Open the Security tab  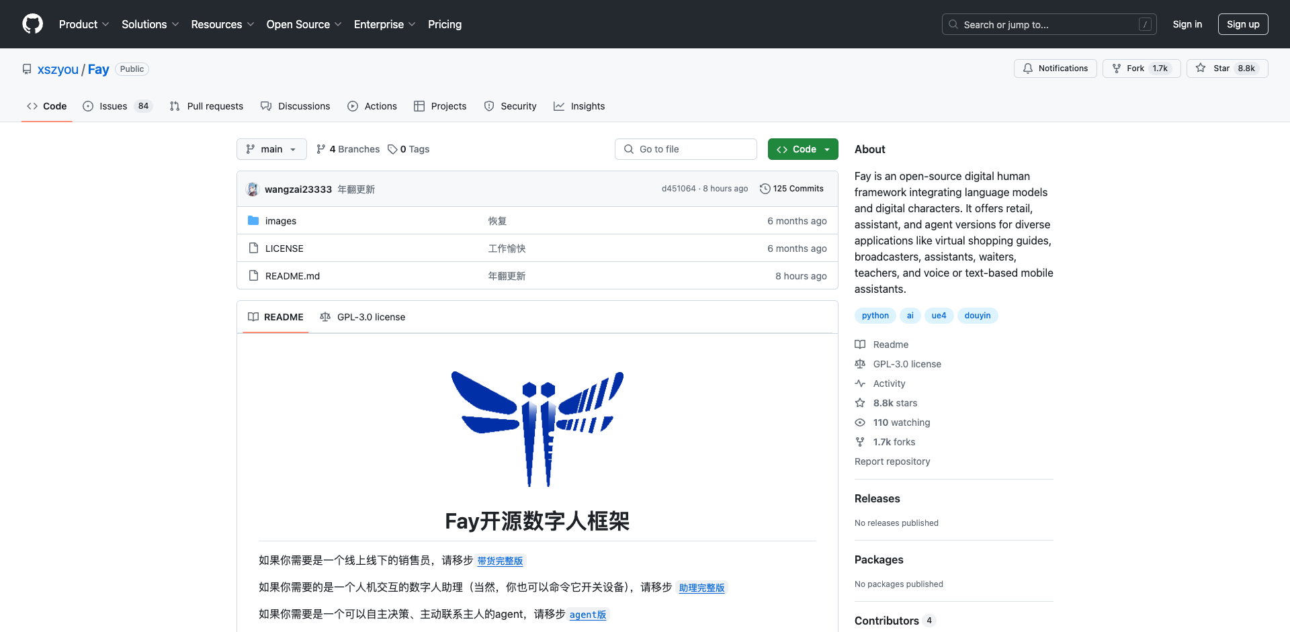click(x=511, y=106)
